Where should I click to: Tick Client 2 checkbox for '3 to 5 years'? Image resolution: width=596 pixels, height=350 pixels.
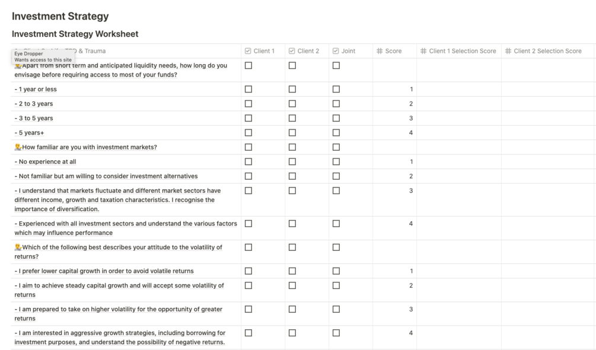click(x=292, y=118)
